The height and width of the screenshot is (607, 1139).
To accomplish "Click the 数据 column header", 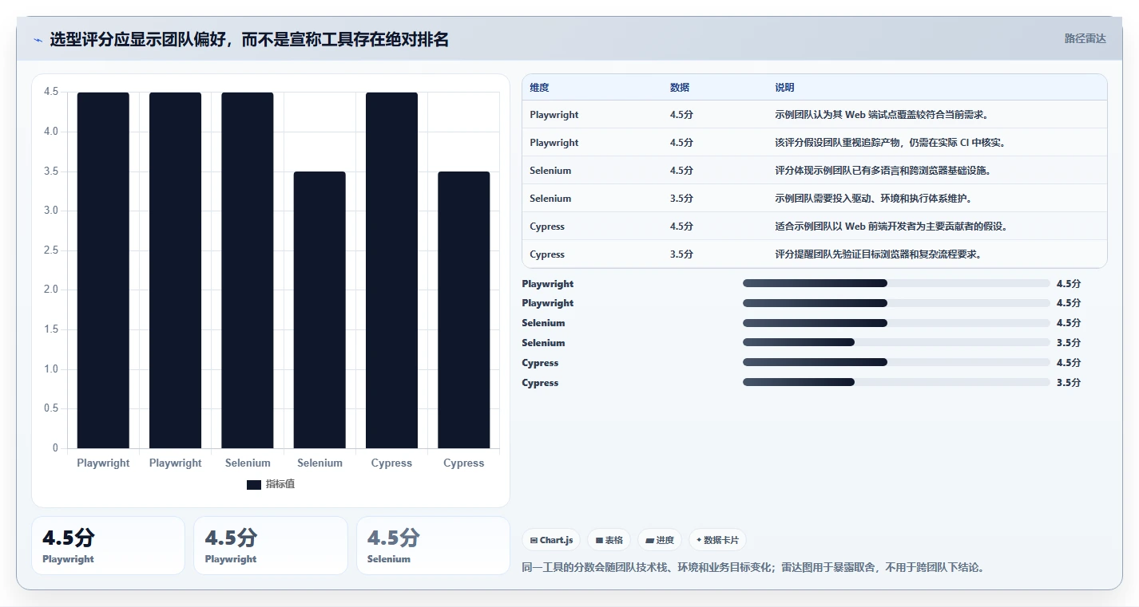I will coord(680,88).
